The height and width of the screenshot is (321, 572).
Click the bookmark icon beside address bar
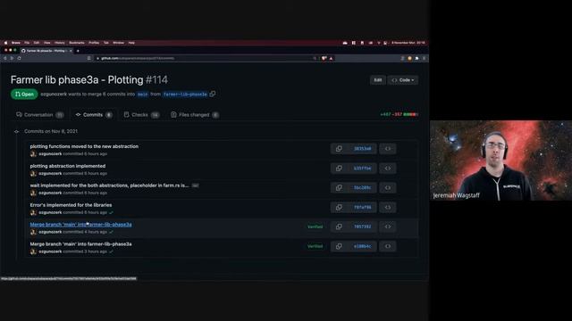click(x=89, y=58)
